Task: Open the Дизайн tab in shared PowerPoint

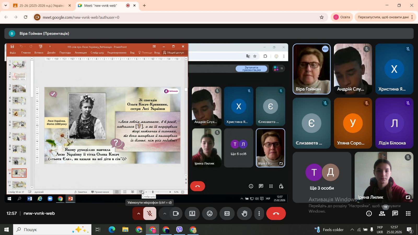Action: tap(51, 53)
